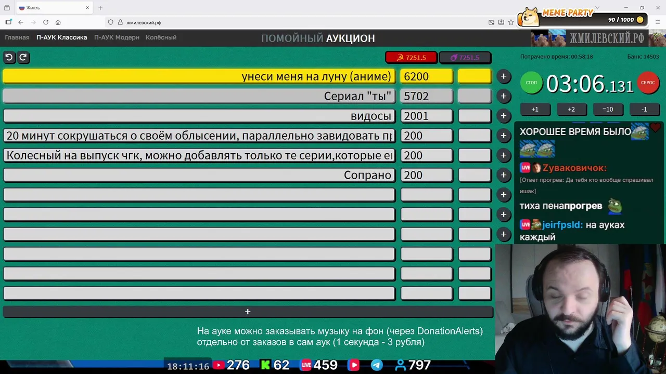Set timer to ten with =10 button
Viewport: 666px width, 374px height.
608,109
